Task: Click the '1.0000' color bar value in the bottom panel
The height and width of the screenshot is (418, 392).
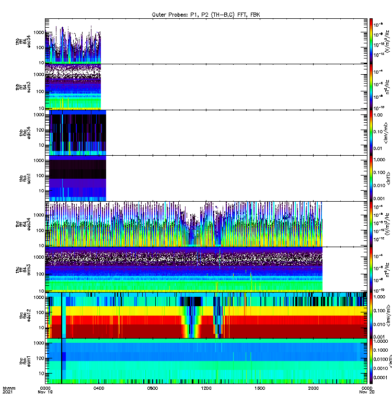Action: [x=381, y=341]
